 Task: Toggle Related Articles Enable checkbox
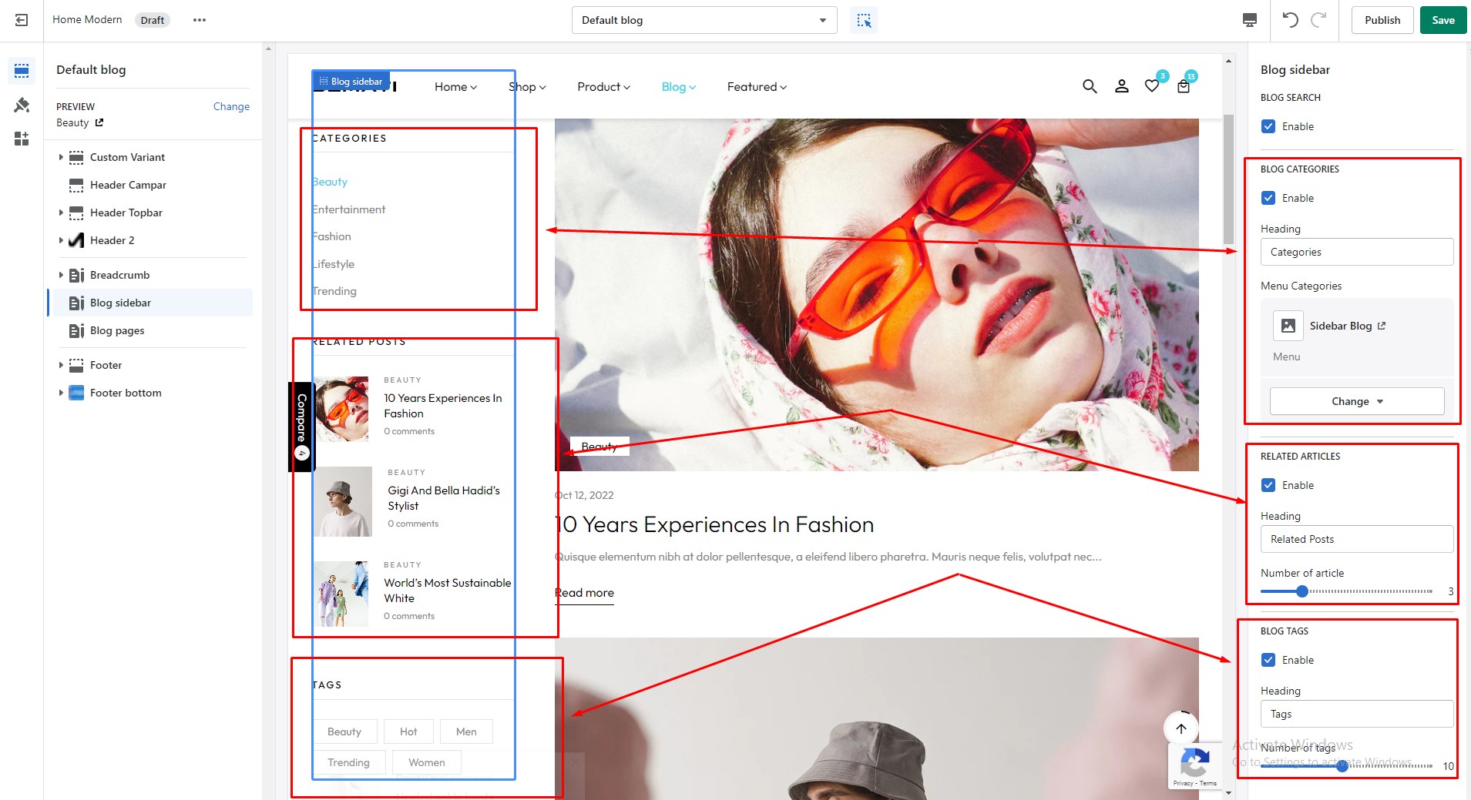pyautogui.click(x=1268, y=485)
